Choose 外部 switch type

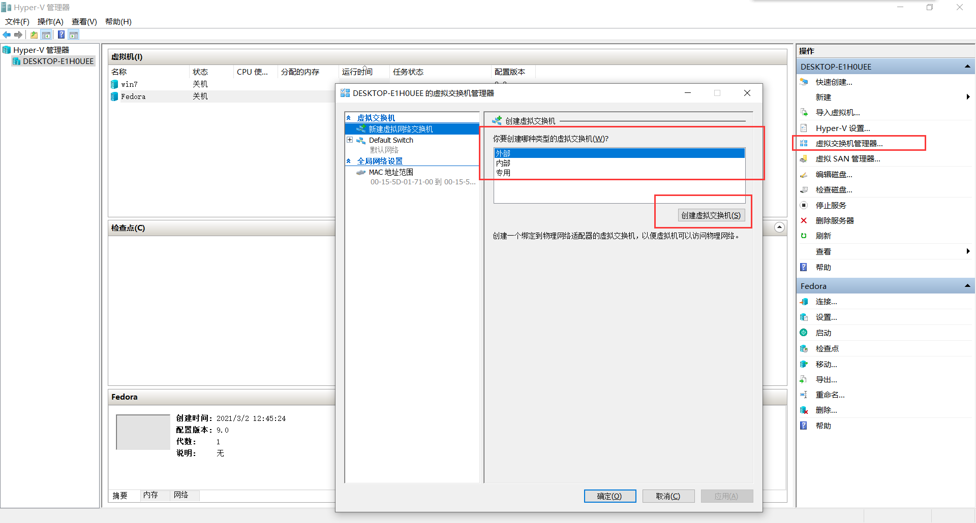[x=619, y=153]
